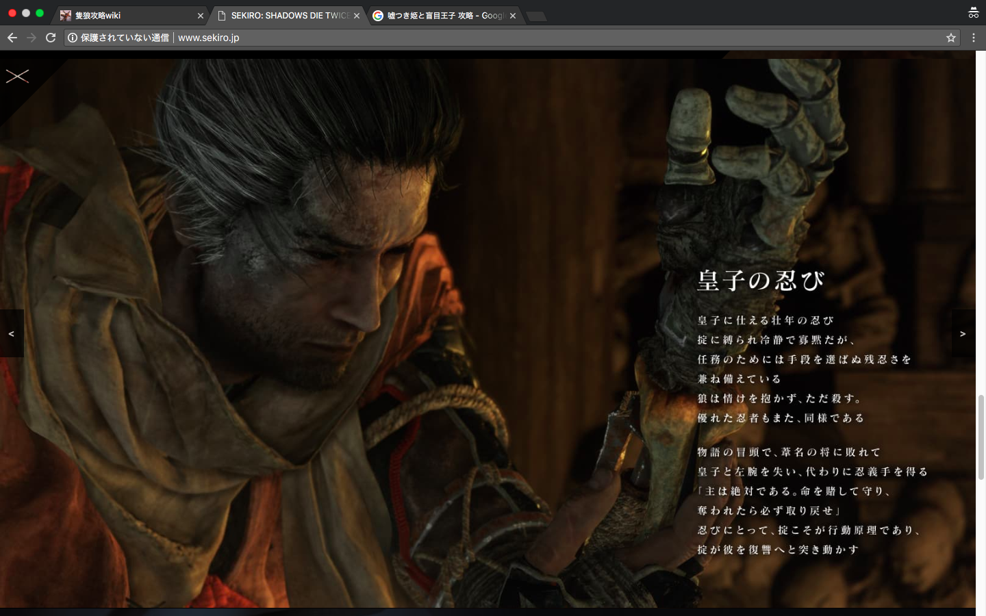Open the Chrome three-dot menu
986x616 pixels.
coord(974,38)
